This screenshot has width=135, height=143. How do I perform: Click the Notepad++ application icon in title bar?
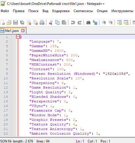pos(3,3)
